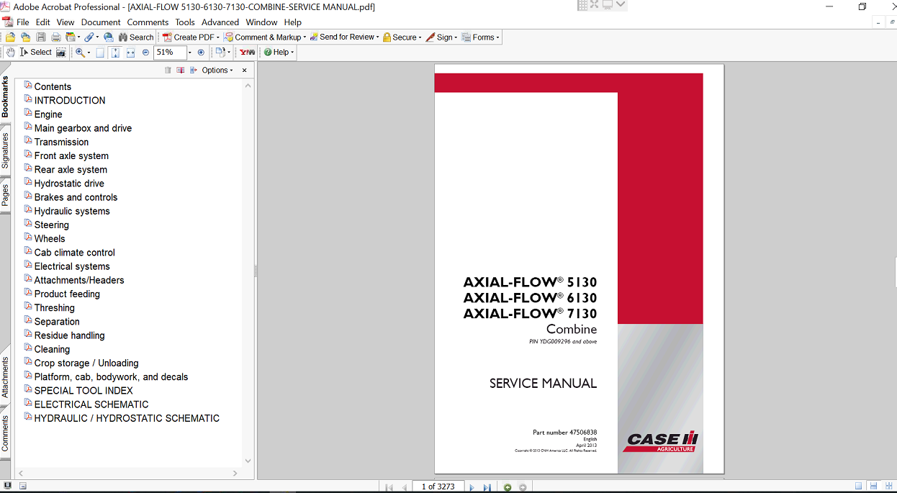Click the page number input field
This screenshot has width=897, height=493.
coord(438,487)
